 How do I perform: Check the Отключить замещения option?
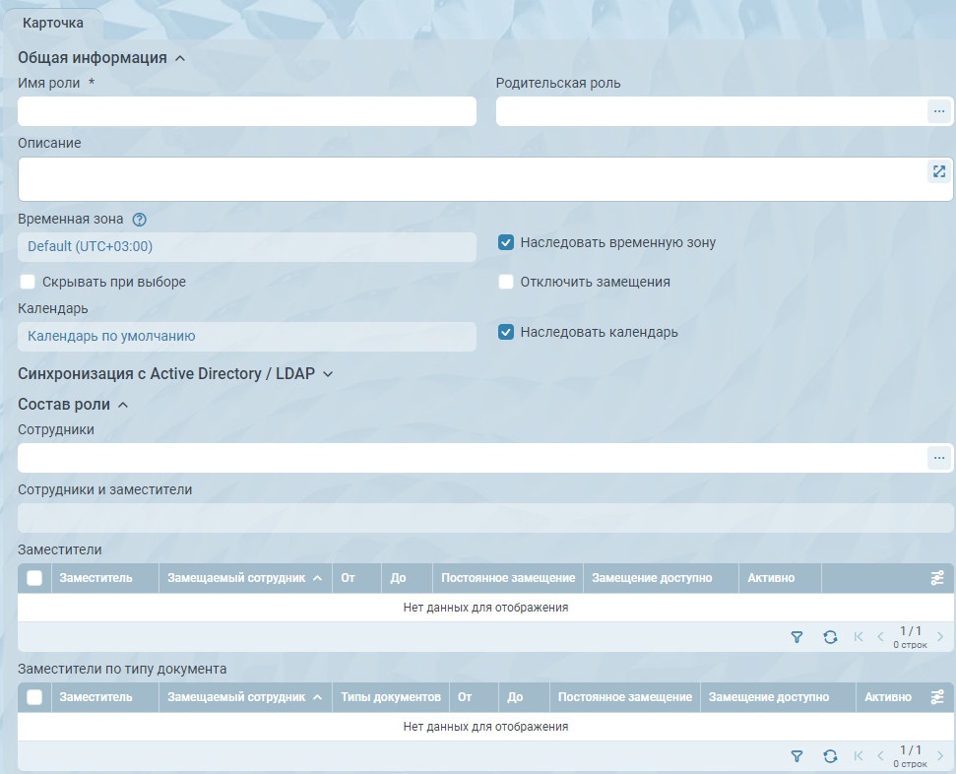coord(506,282)
